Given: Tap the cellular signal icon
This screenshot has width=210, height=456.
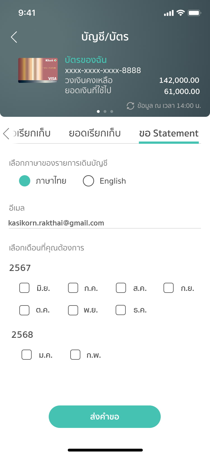Looking at the screenshot, I should point(169,13).
